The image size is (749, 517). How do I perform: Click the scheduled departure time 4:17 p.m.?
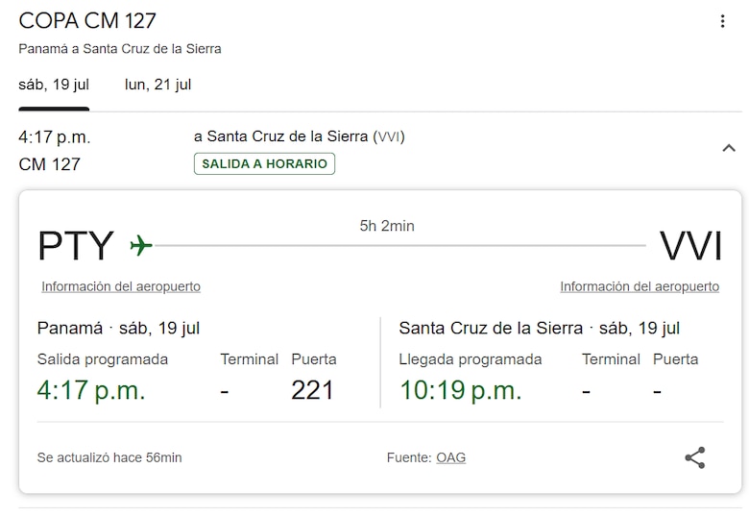[x=91, y=390]
